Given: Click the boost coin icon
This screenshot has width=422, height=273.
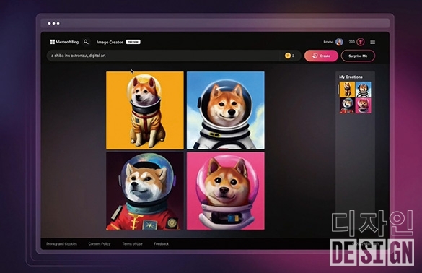Looking at the screenshot, I should [288, 56].
